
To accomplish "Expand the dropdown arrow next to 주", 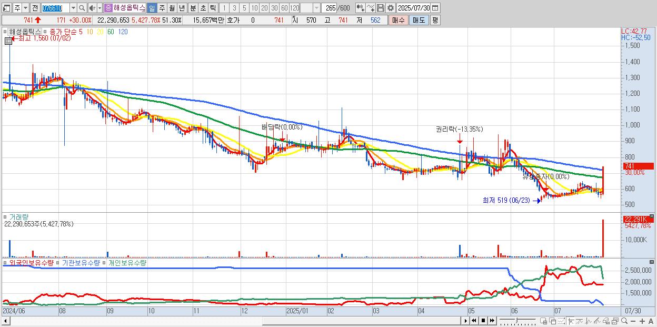I will pyautogui.click(x=25, y=8).
